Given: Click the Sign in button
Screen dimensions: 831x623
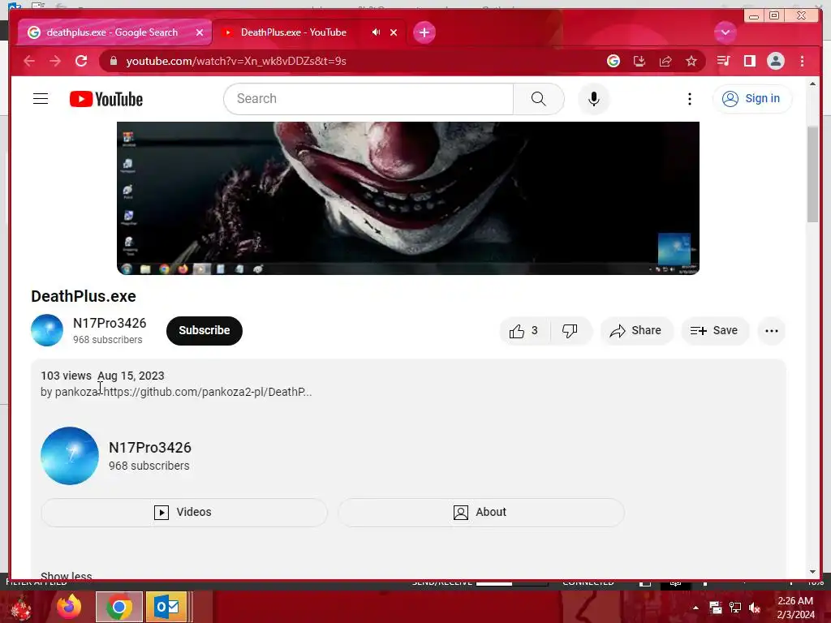Looking at the screenshot, I should (x=752, y=98).
